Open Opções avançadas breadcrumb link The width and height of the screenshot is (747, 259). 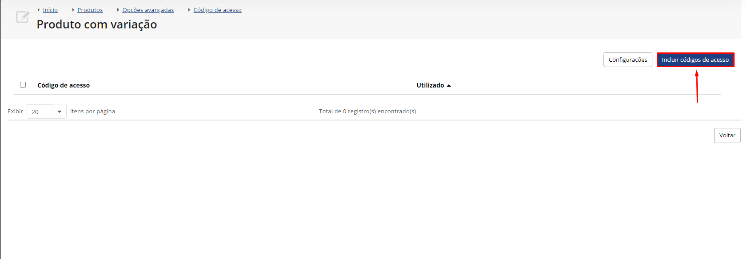pos(148,10)
